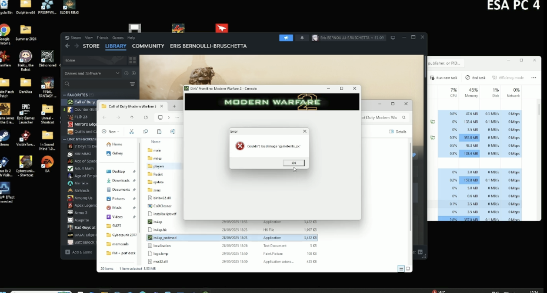Switch Explorer to details view layout icon

tap(401, 268)
